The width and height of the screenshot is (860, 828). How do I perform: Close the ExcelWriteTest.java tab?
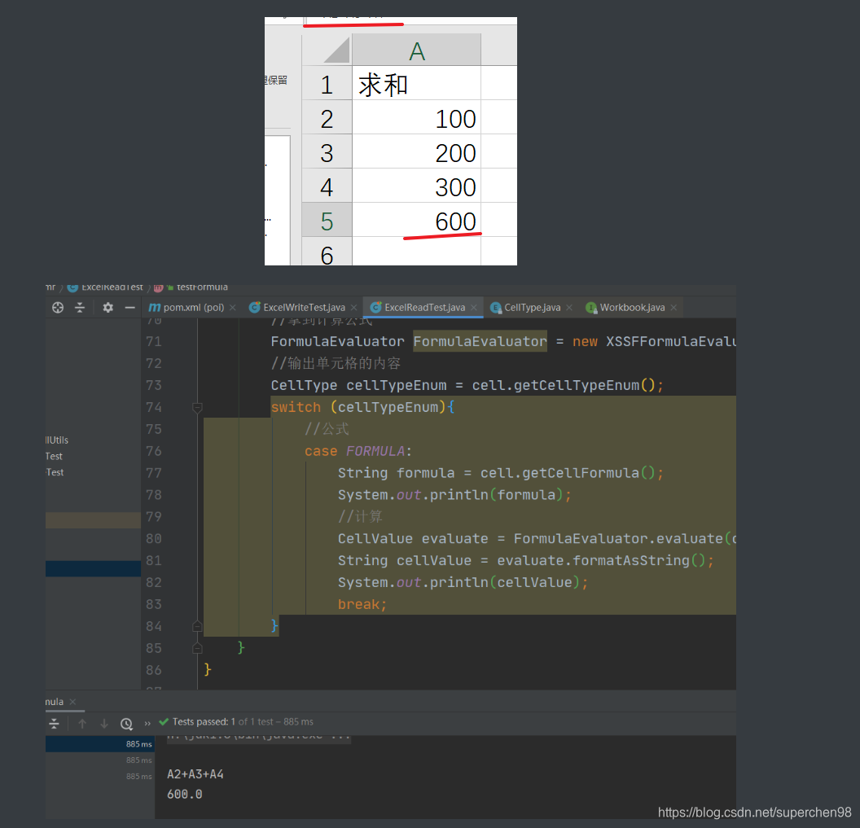click(x=353, y=308)
